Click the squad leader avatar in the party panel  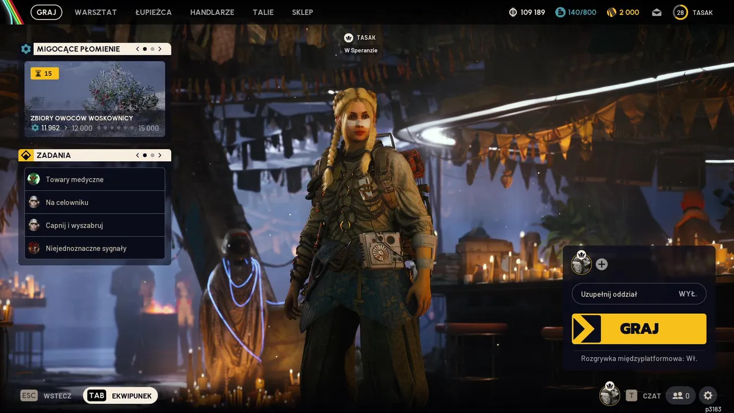(581, 263)
